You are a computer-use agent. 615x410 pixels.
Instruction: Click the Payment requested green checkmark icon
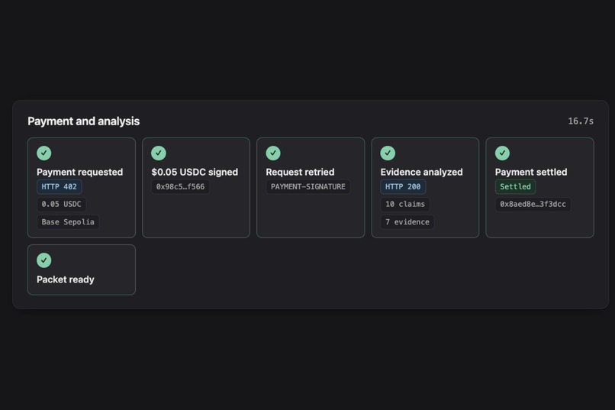pos(44,153)
